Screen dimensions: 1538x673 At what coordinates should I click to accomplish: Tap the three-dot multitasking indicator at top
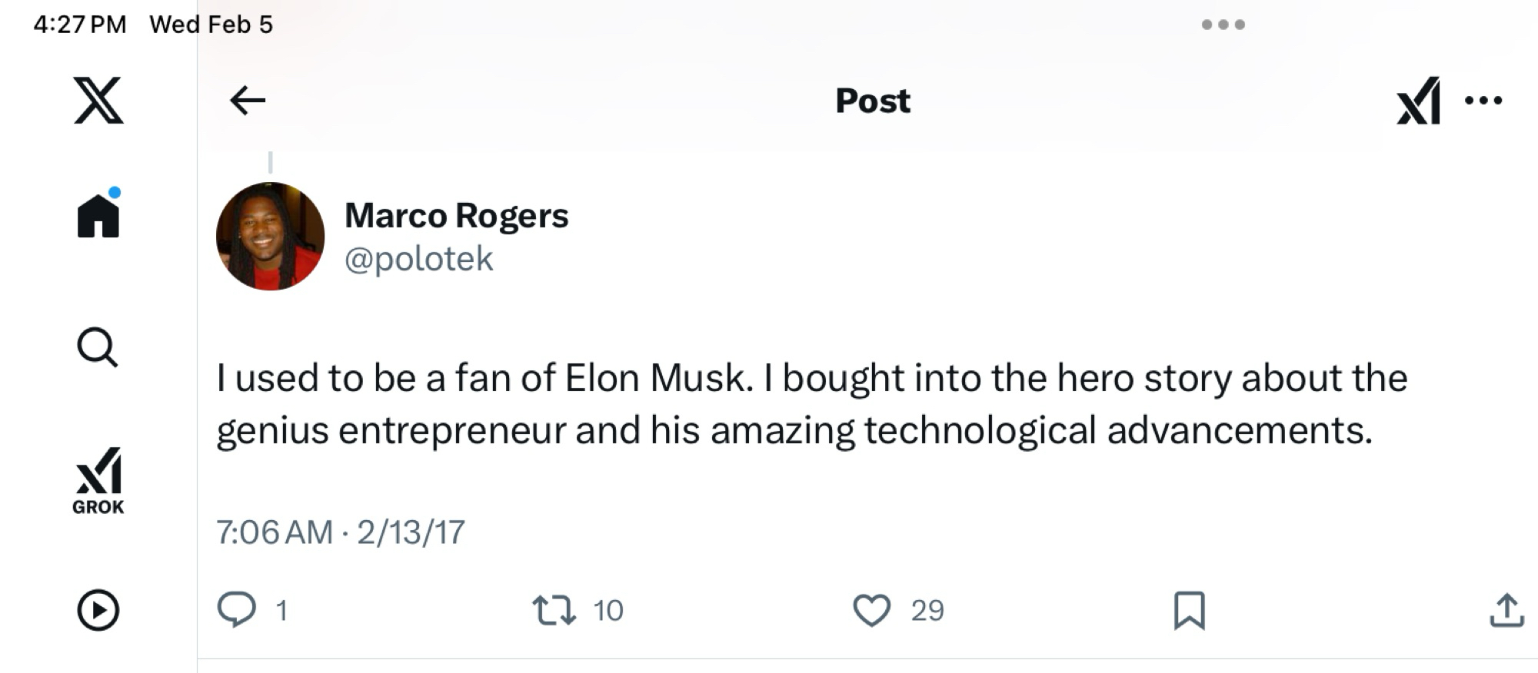pyautogui.click(x=1223, y=25)
